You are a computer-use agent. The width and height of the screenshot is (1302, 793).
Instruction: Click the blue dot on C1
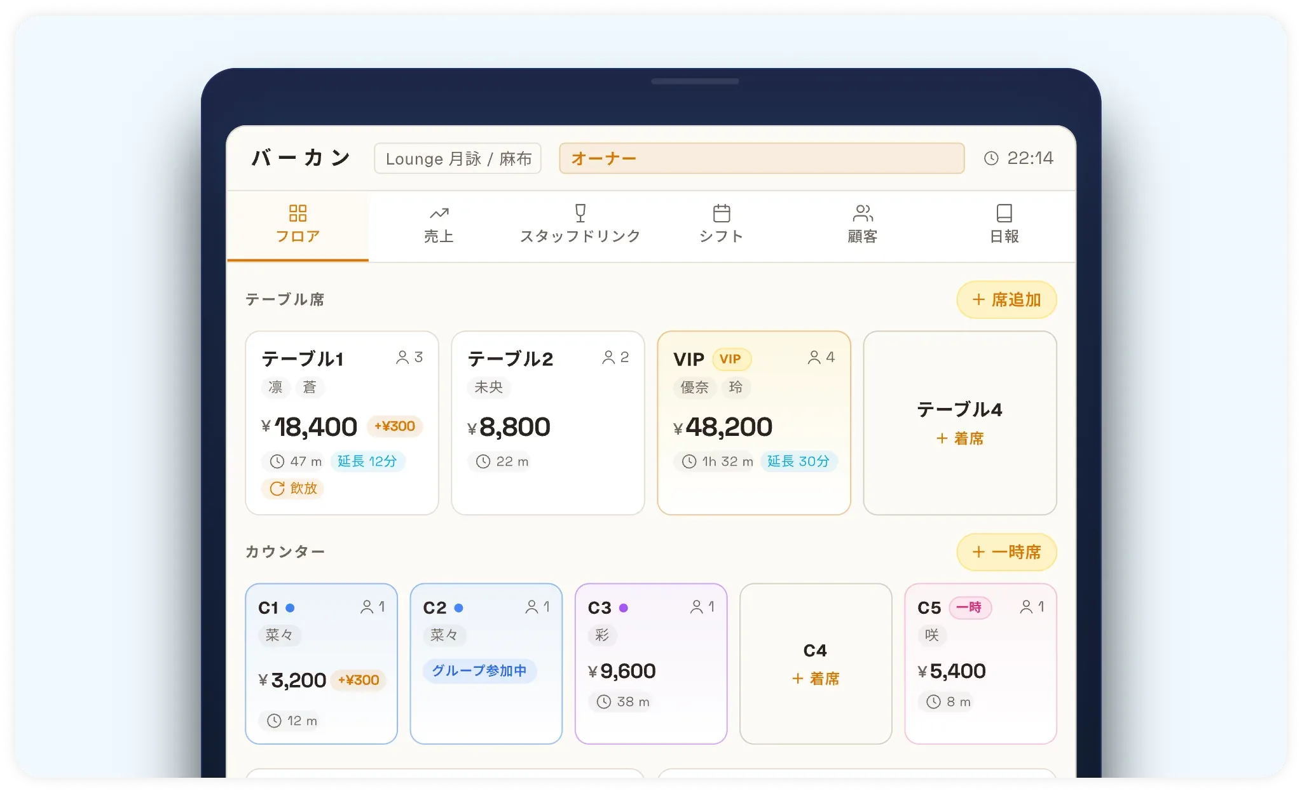290,608
